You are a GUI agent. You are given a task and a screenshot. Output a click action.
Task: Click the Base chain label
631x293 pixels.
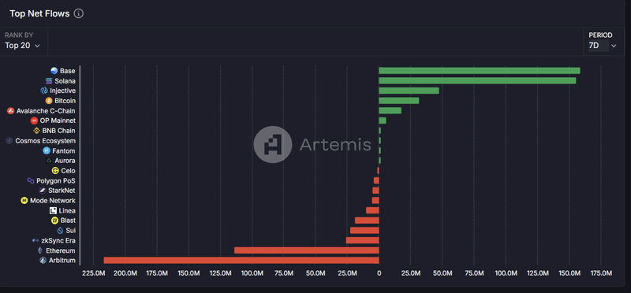[x=68, y=71]
